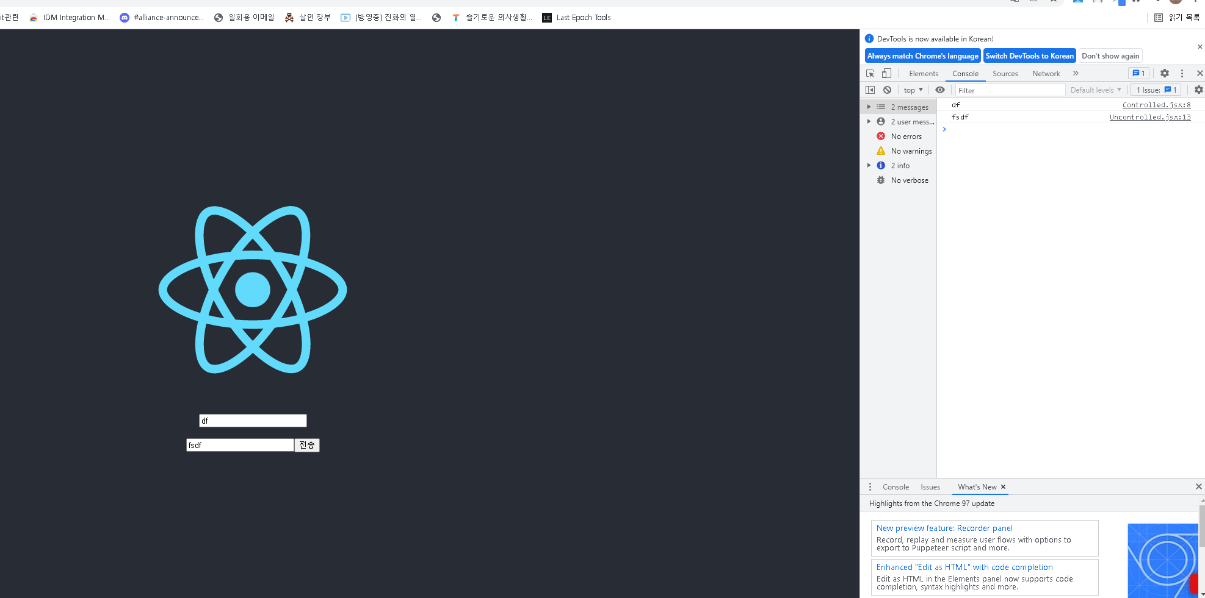Clear the console with the ban icon
1205x598 pixels.
coord(887,90)
